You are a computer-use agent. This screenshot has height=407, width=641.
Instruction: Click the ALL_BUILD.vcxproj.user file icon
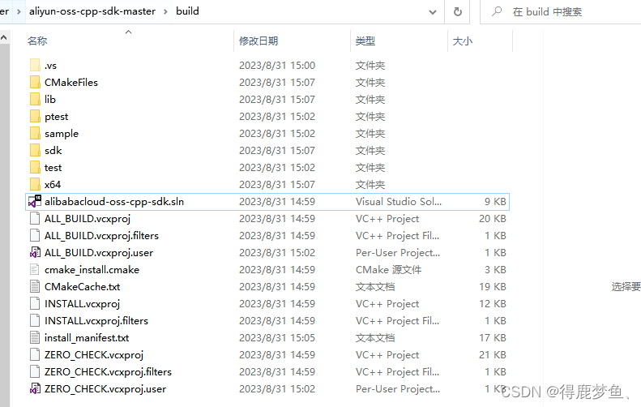[x=35, y=253]
